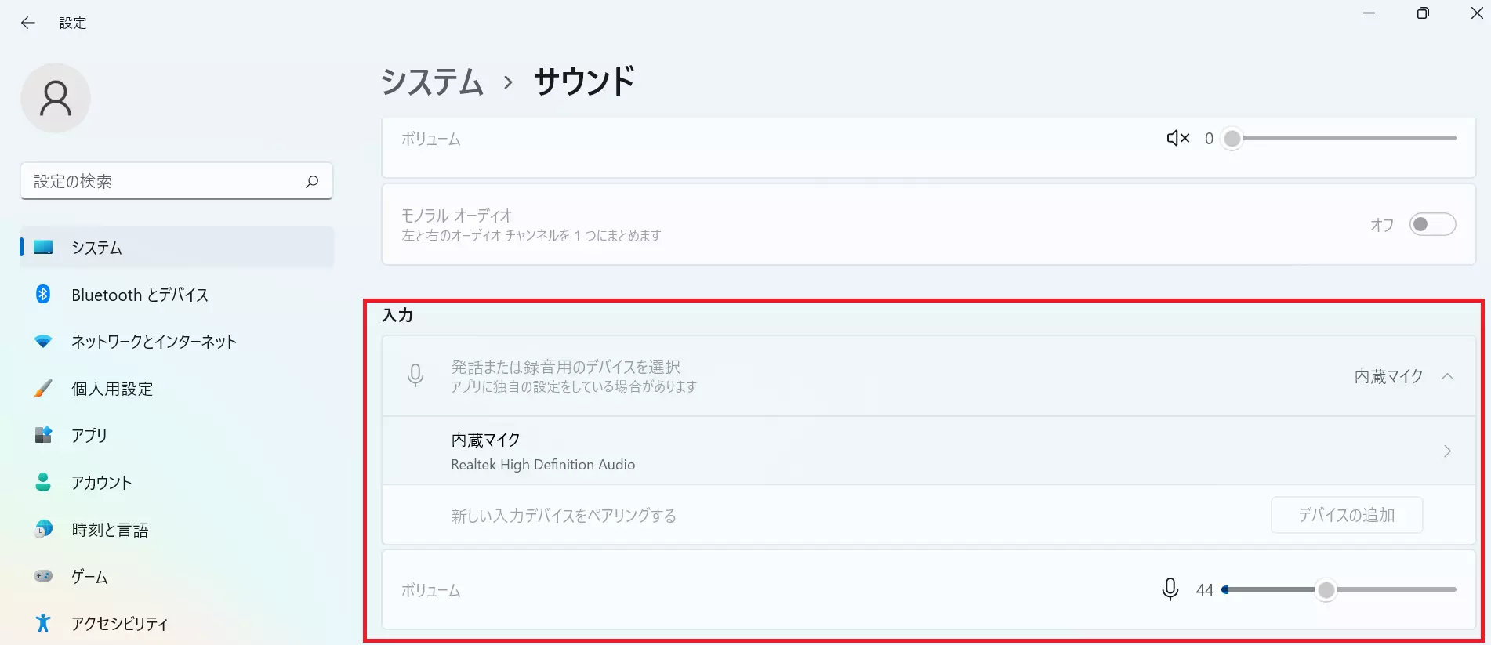Click the game controller icon in sidebar
Viewport: 1491px width, 645px height.
[43, 576]
